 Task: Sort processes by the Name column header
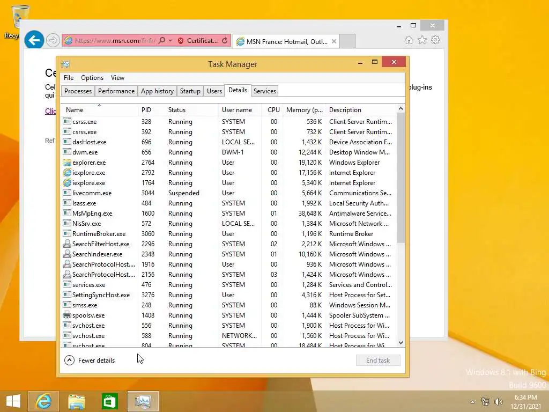99,109
